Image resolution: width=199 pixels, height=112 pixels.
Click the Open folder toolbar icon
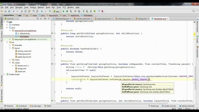pyautogui.click(x=2, y=11)
